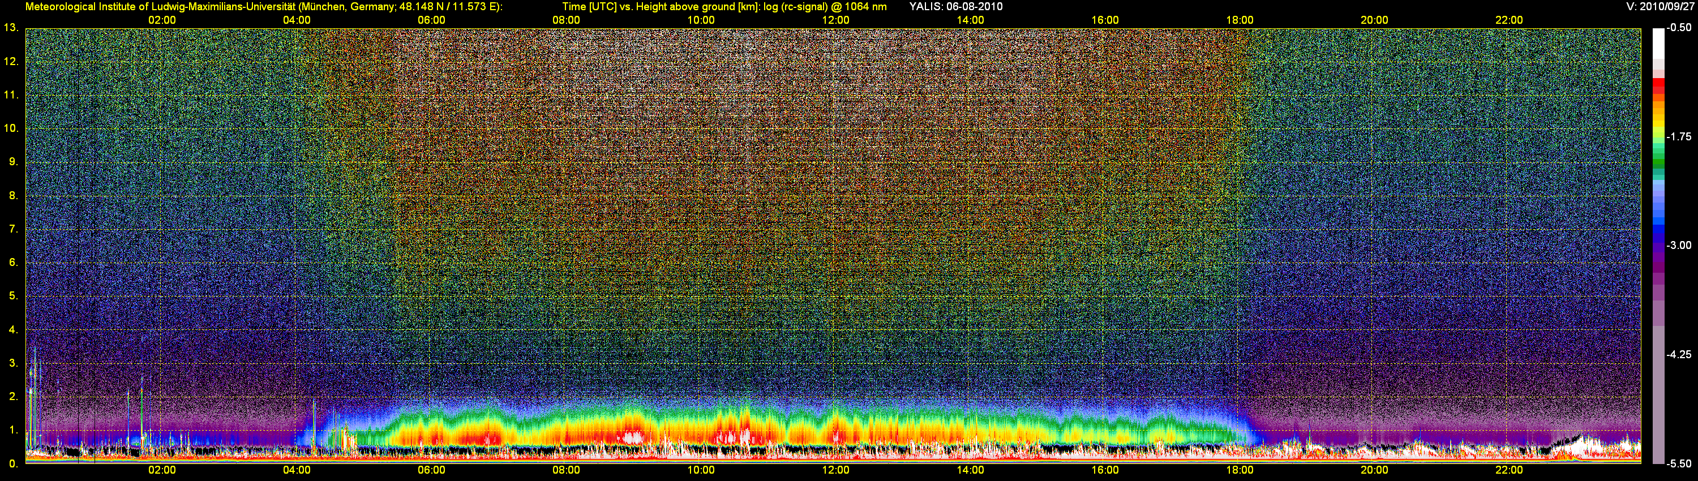The image size is (1698, 481).
Task: Click 14:00 on the bottom time axis
Action: tap(970, 470)
